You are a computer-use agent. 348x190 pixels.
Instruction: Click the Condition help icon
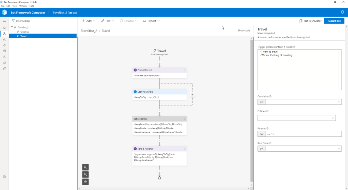point(270,97)
